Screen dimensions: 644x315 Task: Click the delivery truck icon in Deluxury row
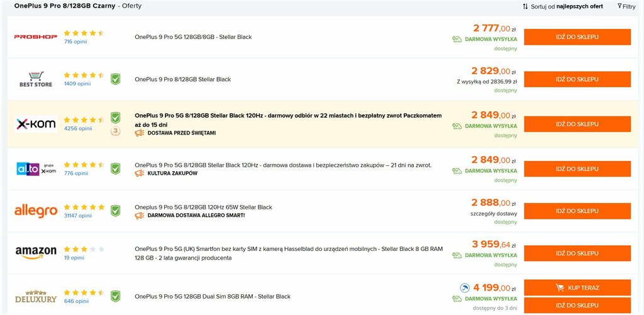[x=457, y=299]
